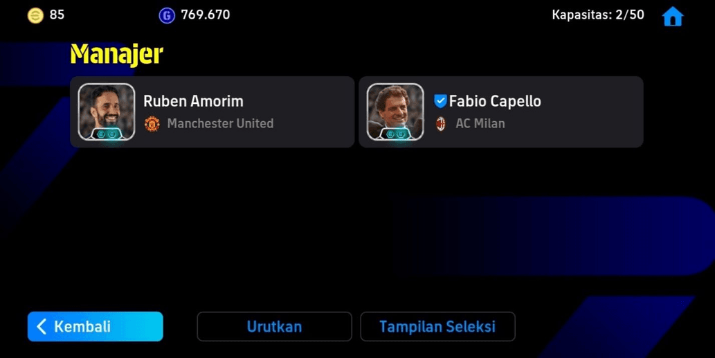
Task: Open Ruben Amorim's portrait thumbnail
Action: pos(107,111)
